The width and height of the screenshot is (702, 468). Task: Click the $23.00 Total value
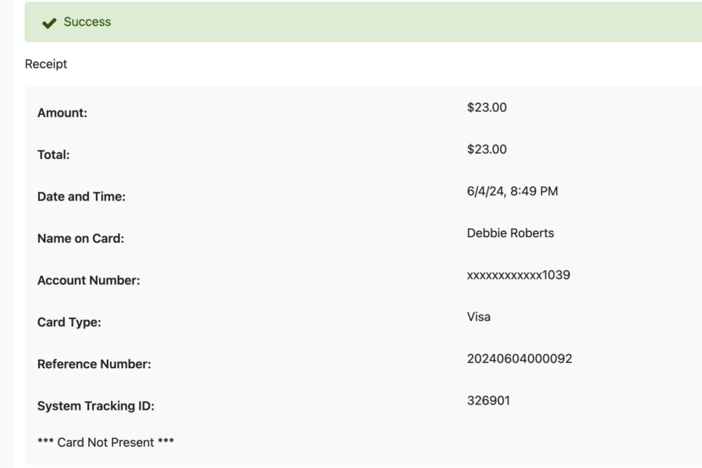pos(487,149)
